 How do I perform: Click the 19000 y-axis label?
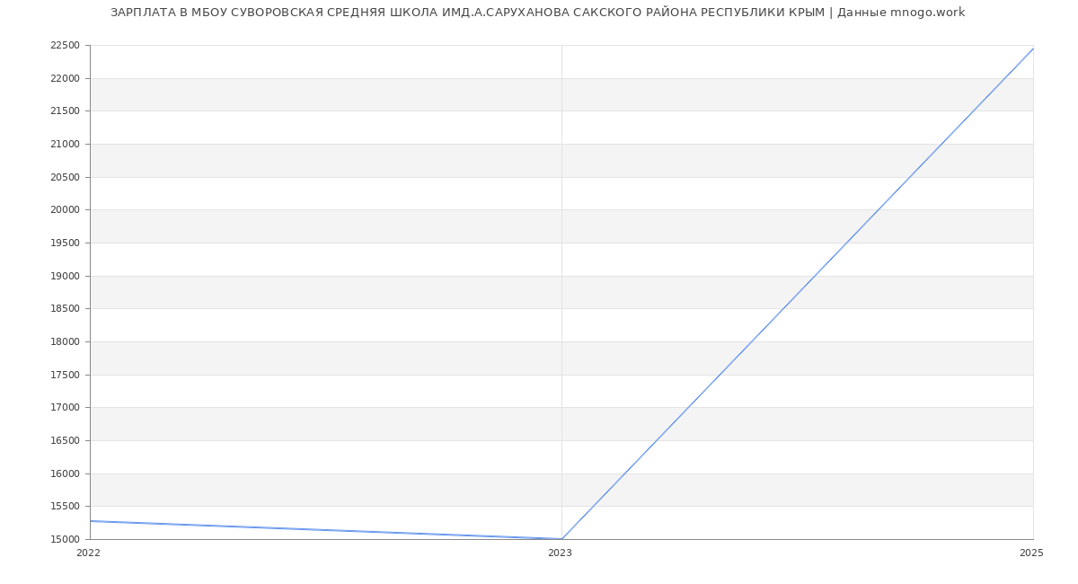(x=65, y=276)
